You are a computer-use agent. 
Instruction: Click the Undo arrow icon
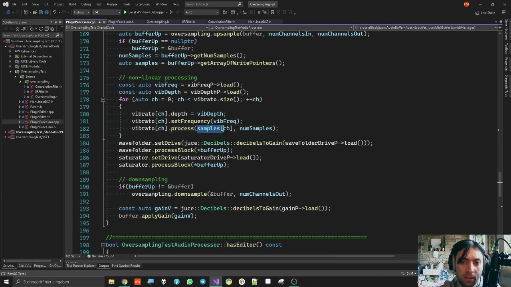click(x=55, y=12)
